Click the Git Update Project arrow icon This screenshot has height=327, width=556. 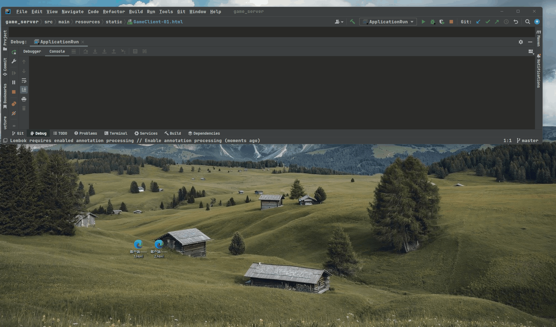click(478, 22)
